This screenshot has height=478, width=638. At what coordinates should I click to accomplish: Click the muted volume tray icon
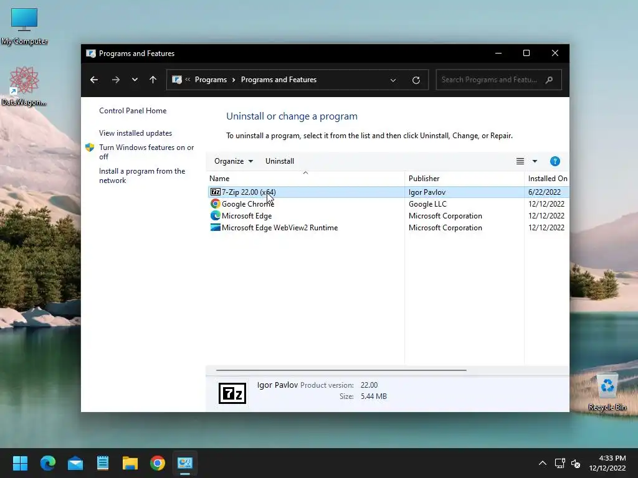point(576,463)
